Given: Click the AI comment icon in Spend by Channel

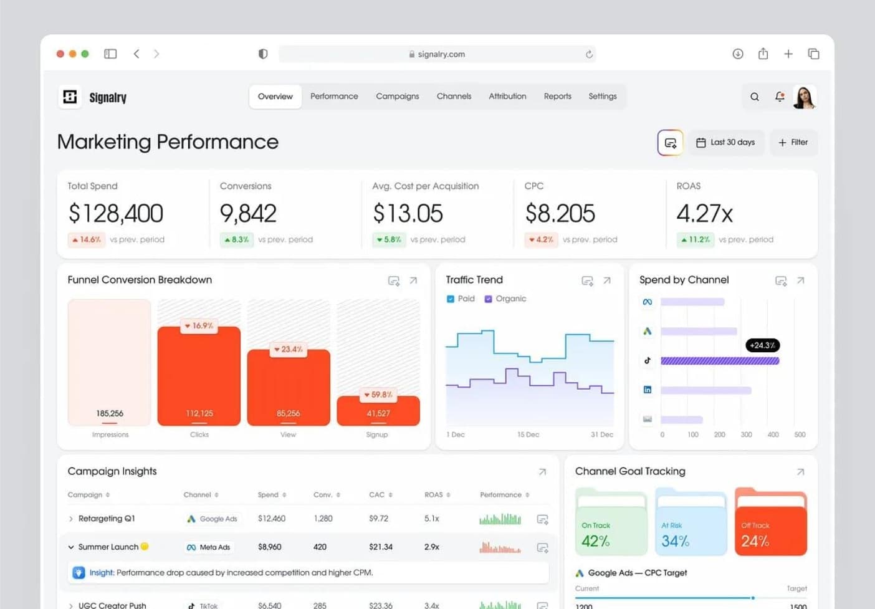Looking at the screenshot, I should point(781,281).
